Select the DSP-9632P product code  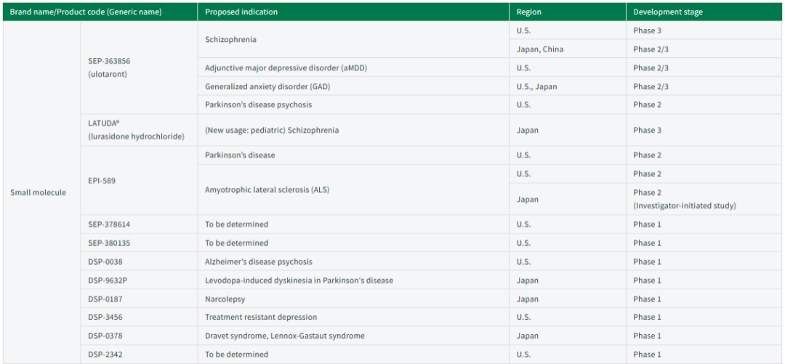point(108,281)
